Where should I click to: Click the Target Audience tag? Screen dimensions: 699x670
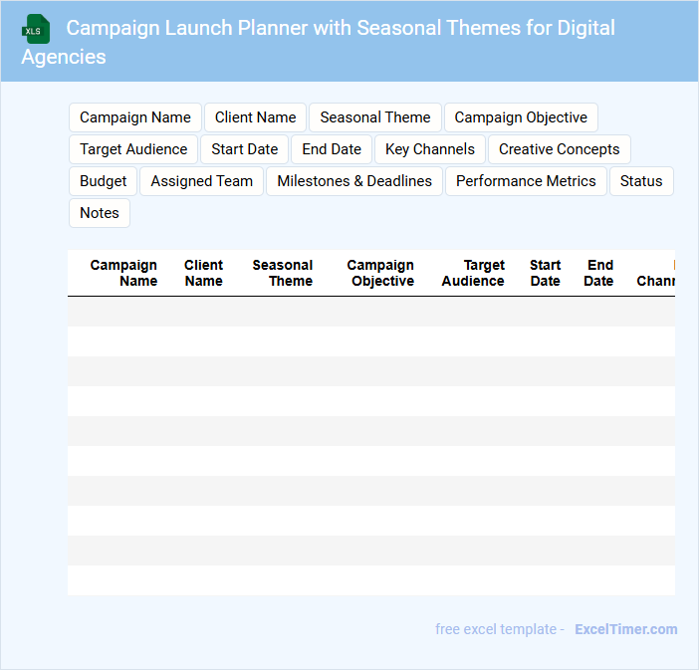[x=133, y=149]
